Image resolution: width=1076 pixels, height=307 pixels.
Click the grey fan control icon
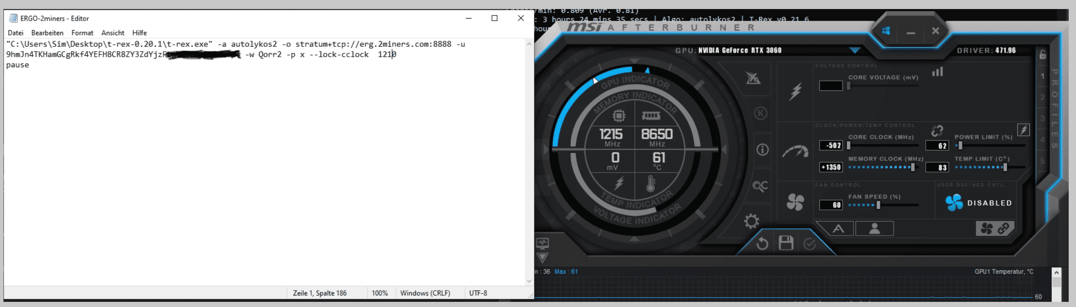pyautogui.click(x=795, y=202)
